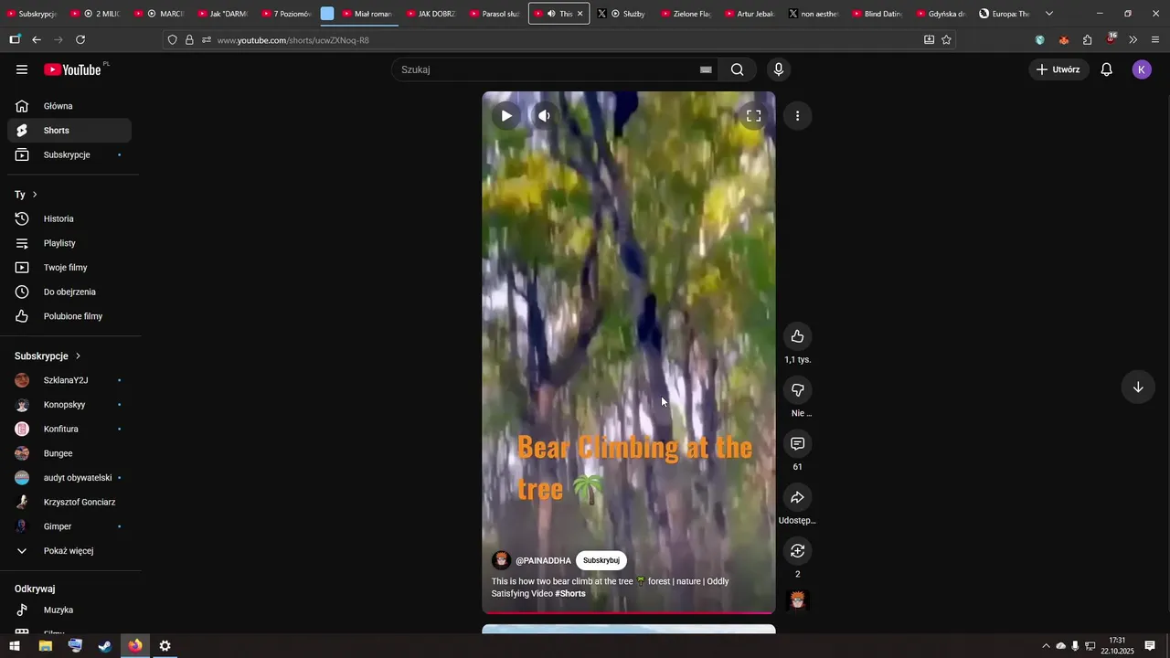Switch to the Blind Dating tab
The height and width of the screenshot is (658, 1170).
pyautogui.click(x=877, y=14)
